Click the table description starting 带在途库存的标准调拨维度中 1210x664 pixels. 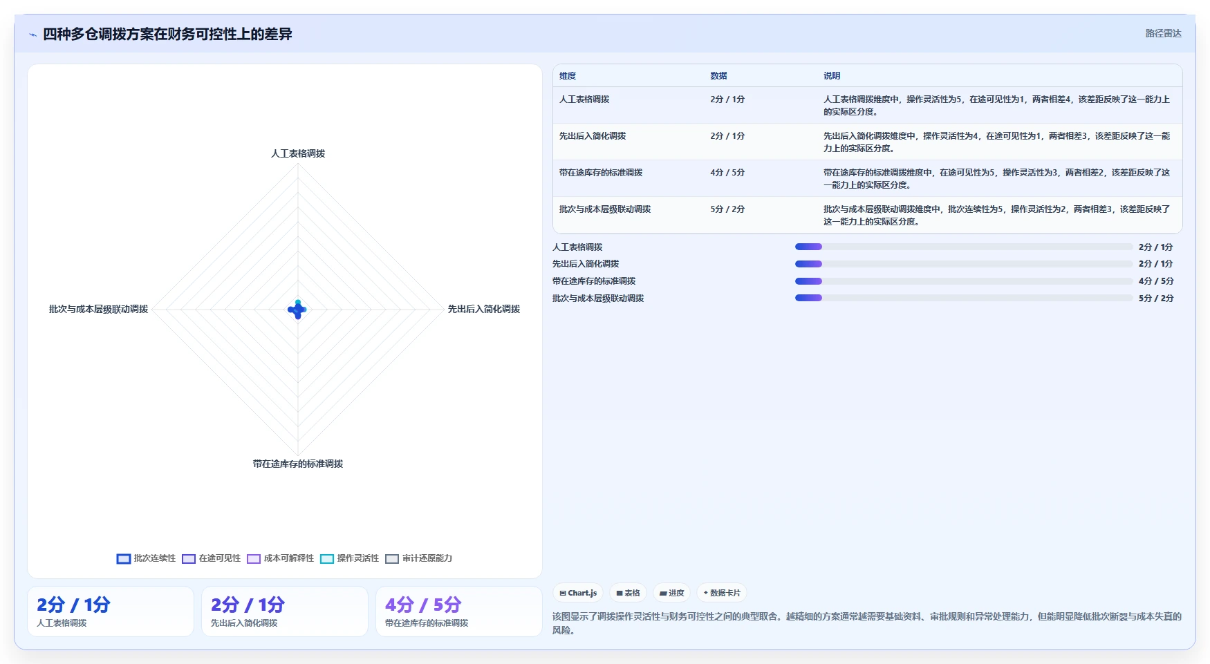click(996, 179)
